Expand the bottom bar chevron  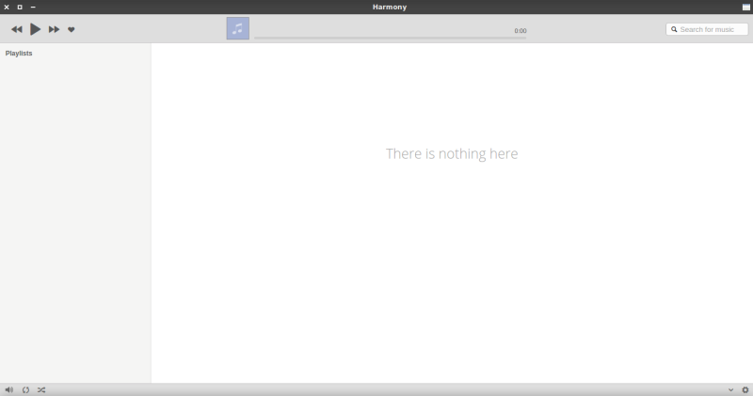coord(730,389)
